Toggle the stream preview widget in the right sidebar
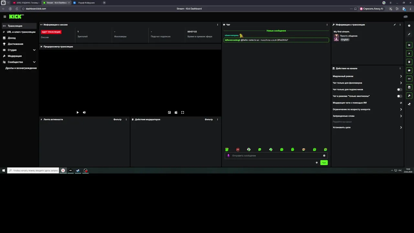The height and width of the screenshot is (233, 414). (409, 45)
